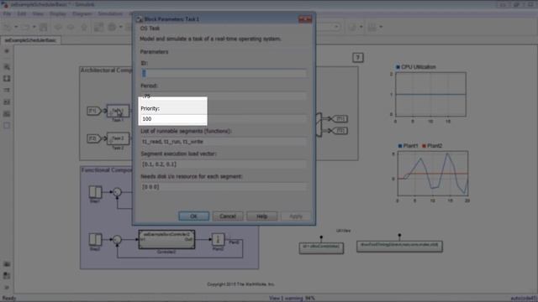Click the Ready status text

[9, 299]
